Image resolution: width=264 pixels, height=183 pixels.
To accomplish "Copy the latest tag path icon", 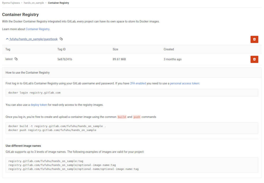I will [x=16, y=59].
